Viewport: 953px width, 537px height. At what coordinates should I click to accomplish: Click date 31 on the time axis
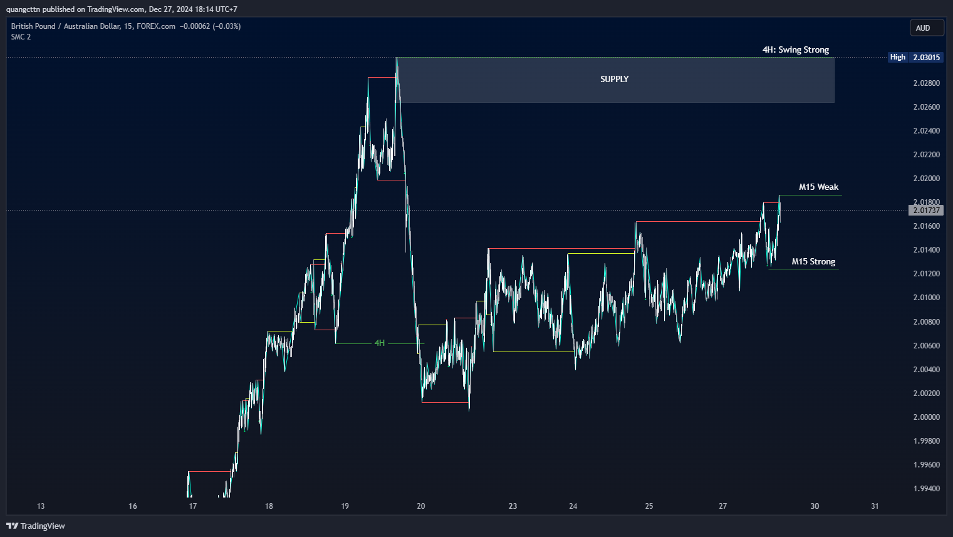[875, 506]
